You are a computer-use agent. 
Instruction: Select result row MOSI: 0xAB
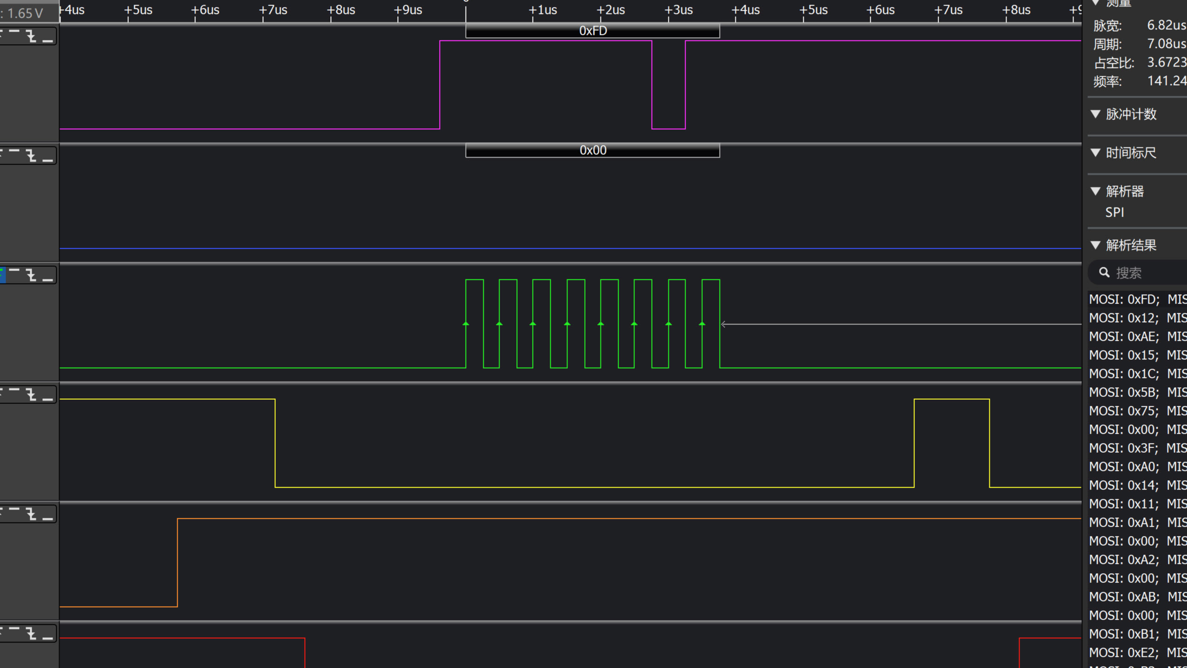(x=1138, y=597)
